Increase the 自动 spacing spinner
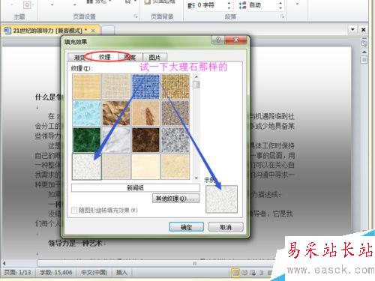Image resolution: width=375 pixels, height=281 pixels. (x=280, y=3)
